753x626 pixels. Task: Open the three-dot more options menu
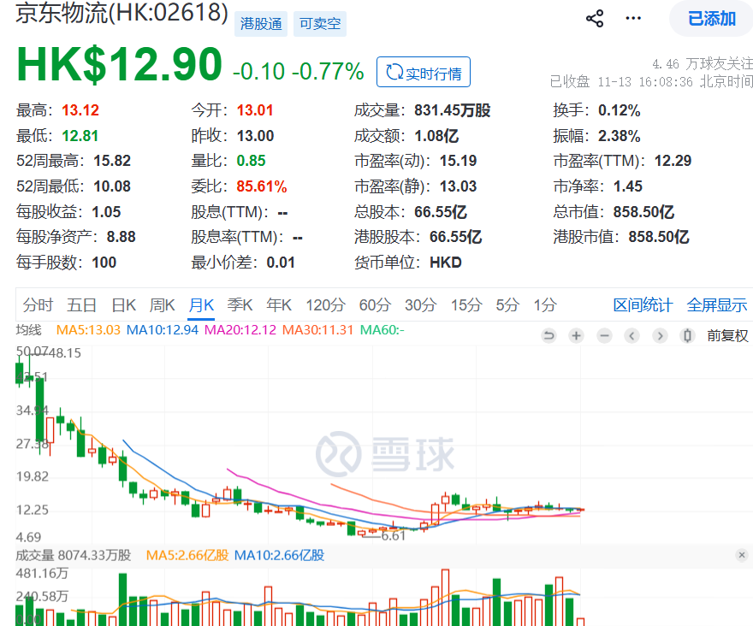tap(633, 19)
